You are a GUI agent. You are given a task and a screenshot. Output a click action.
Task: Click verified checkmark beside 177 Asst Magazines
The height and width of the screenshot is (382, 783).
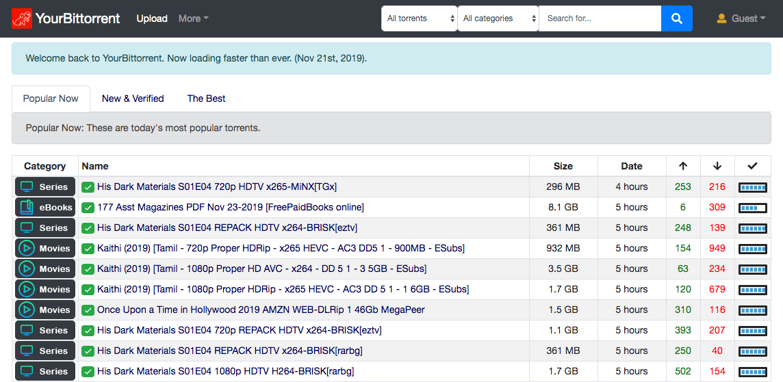88,208
